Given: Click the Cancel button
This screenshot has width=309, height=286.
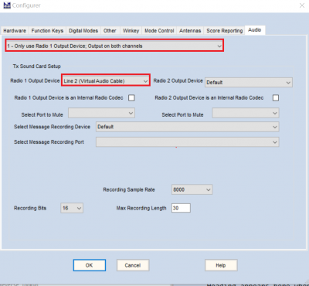Looking at the screenshot, I should tap(133, 265).
